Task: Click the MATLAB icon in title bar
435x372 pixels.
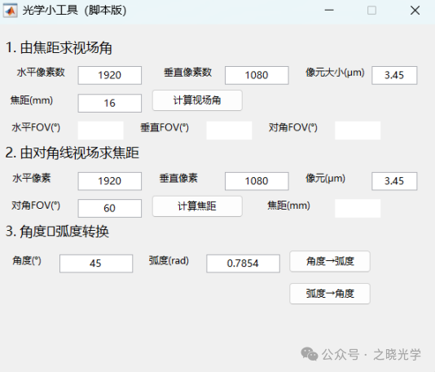Action: point(11,11)
